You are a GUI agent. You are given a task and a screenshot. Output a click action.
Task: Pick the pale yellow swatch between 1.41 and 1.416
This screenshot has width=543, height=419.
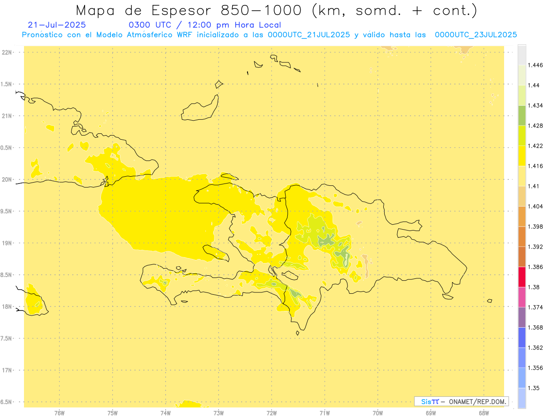click(522, 176)
